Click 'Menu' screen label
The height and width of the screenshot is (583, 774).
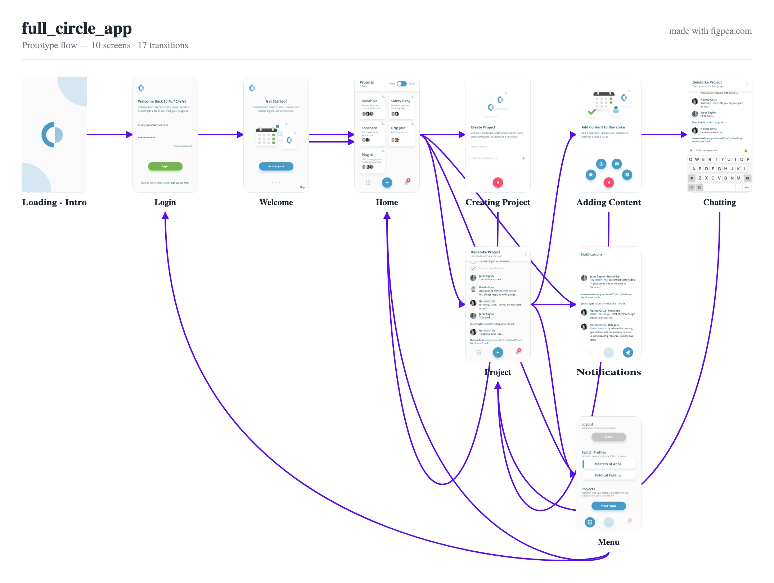pyautogui.click(x=609, y=542)
